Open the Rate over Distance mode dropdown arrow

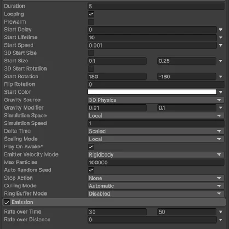[221, 220]
